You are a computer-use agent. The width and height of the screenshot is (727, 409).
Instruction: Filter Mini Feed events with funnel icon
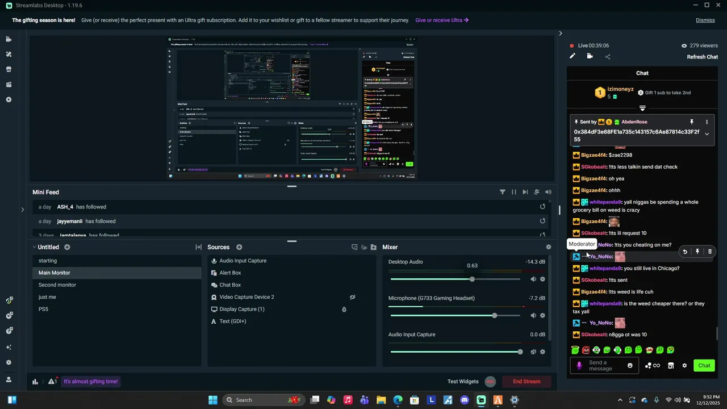(x=503, y=192)
